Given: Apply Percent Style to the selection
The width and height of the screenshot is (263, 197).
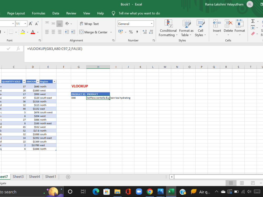Looking at the screenshot, I should click(131, 32).
